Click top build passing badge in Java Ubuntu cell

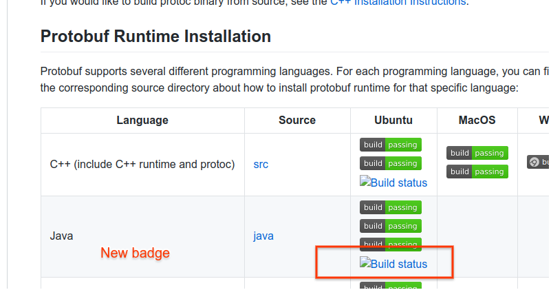pos(391,207)
